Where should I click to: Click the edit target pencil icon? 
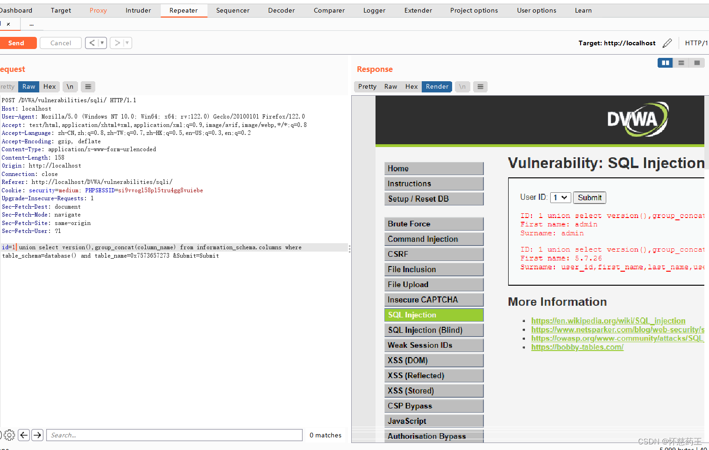pos(667,43)
